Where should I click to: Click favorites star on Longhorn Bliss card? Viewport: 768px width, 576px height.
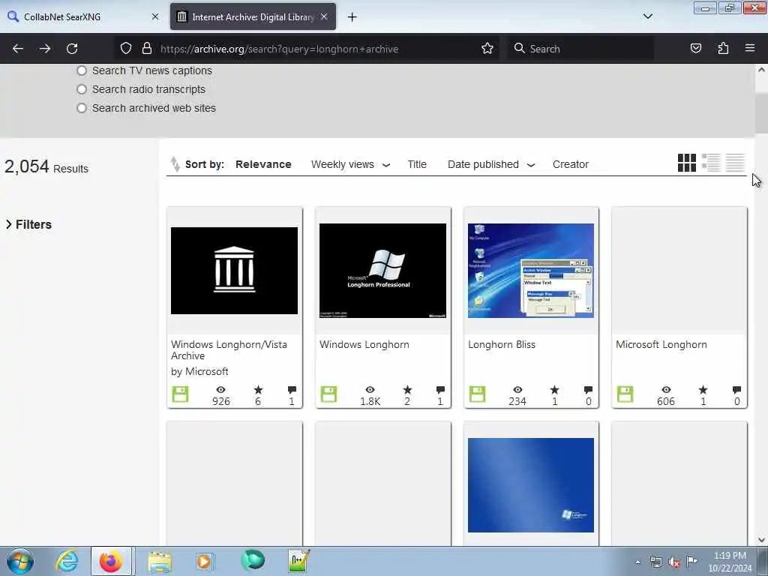pyautogui.click(x=554, y=390)
